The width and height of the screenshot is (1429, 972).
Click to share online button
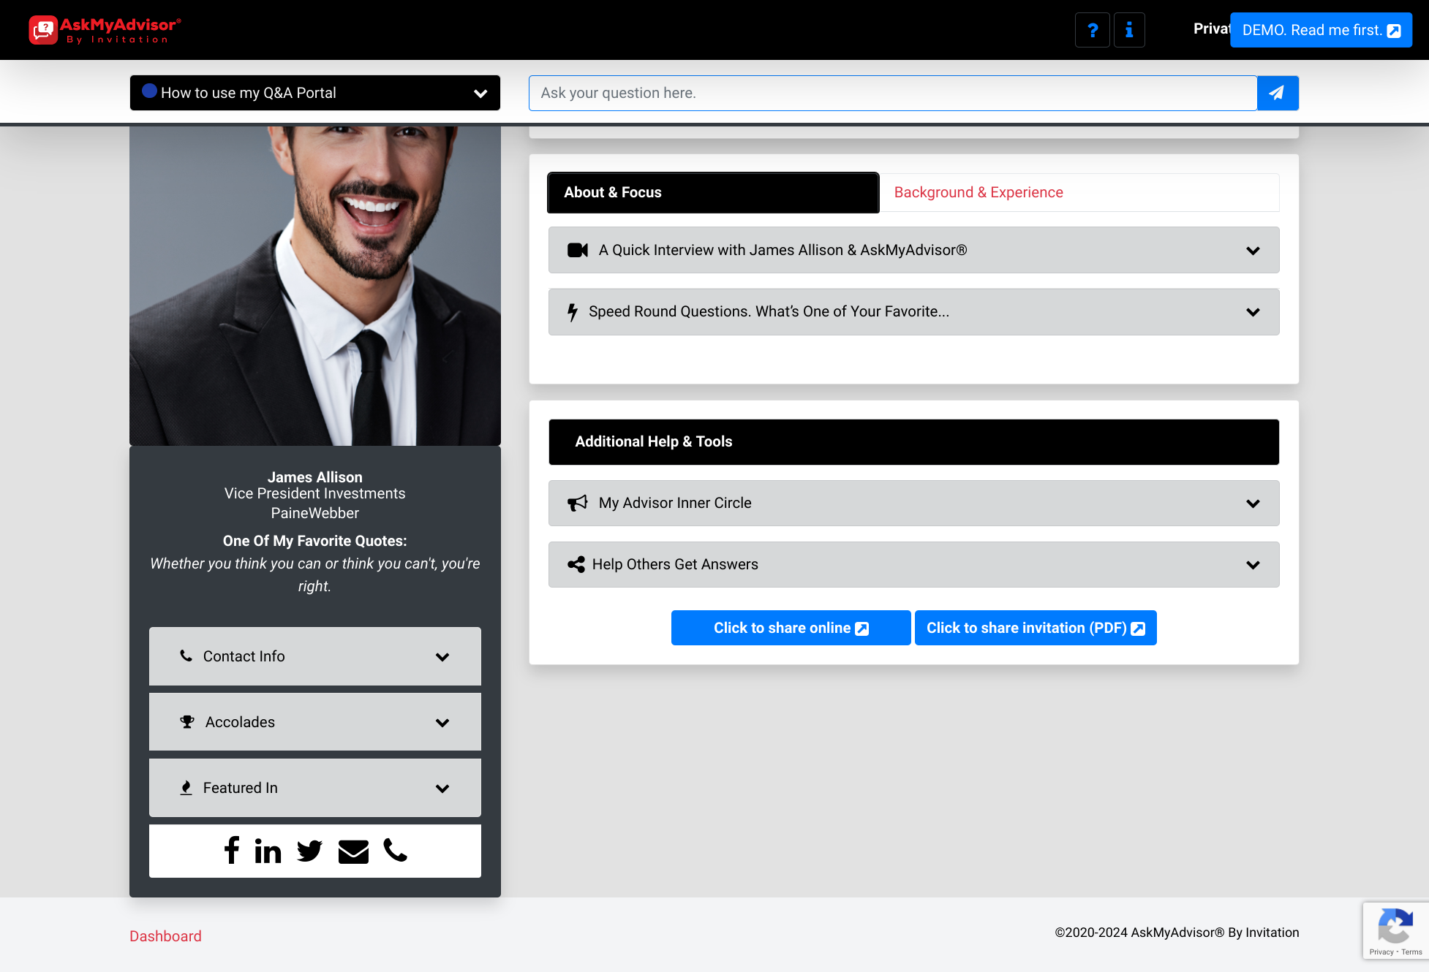tap(791, 628)
